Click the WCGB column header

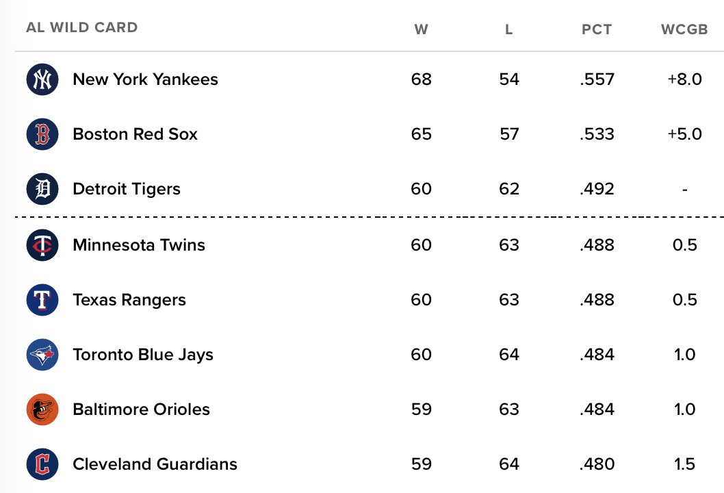coord(684,29)
